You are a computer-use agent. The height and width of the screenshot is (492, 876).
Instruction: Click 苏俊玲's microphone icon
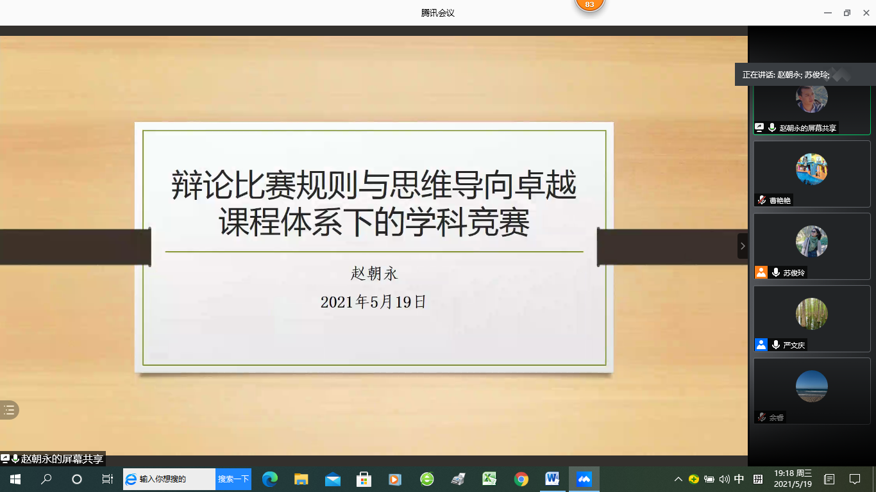(776, 272)
